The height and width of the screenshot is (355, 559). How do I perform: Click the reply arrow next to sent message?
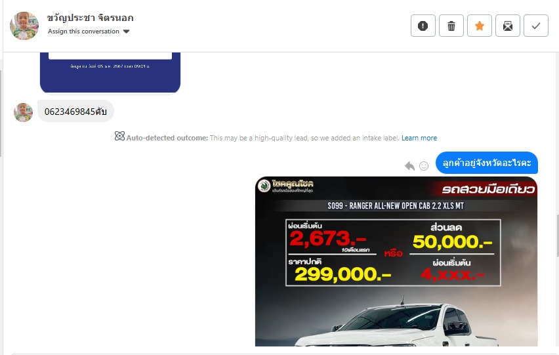pyautogui.click(x=409, y=166)
